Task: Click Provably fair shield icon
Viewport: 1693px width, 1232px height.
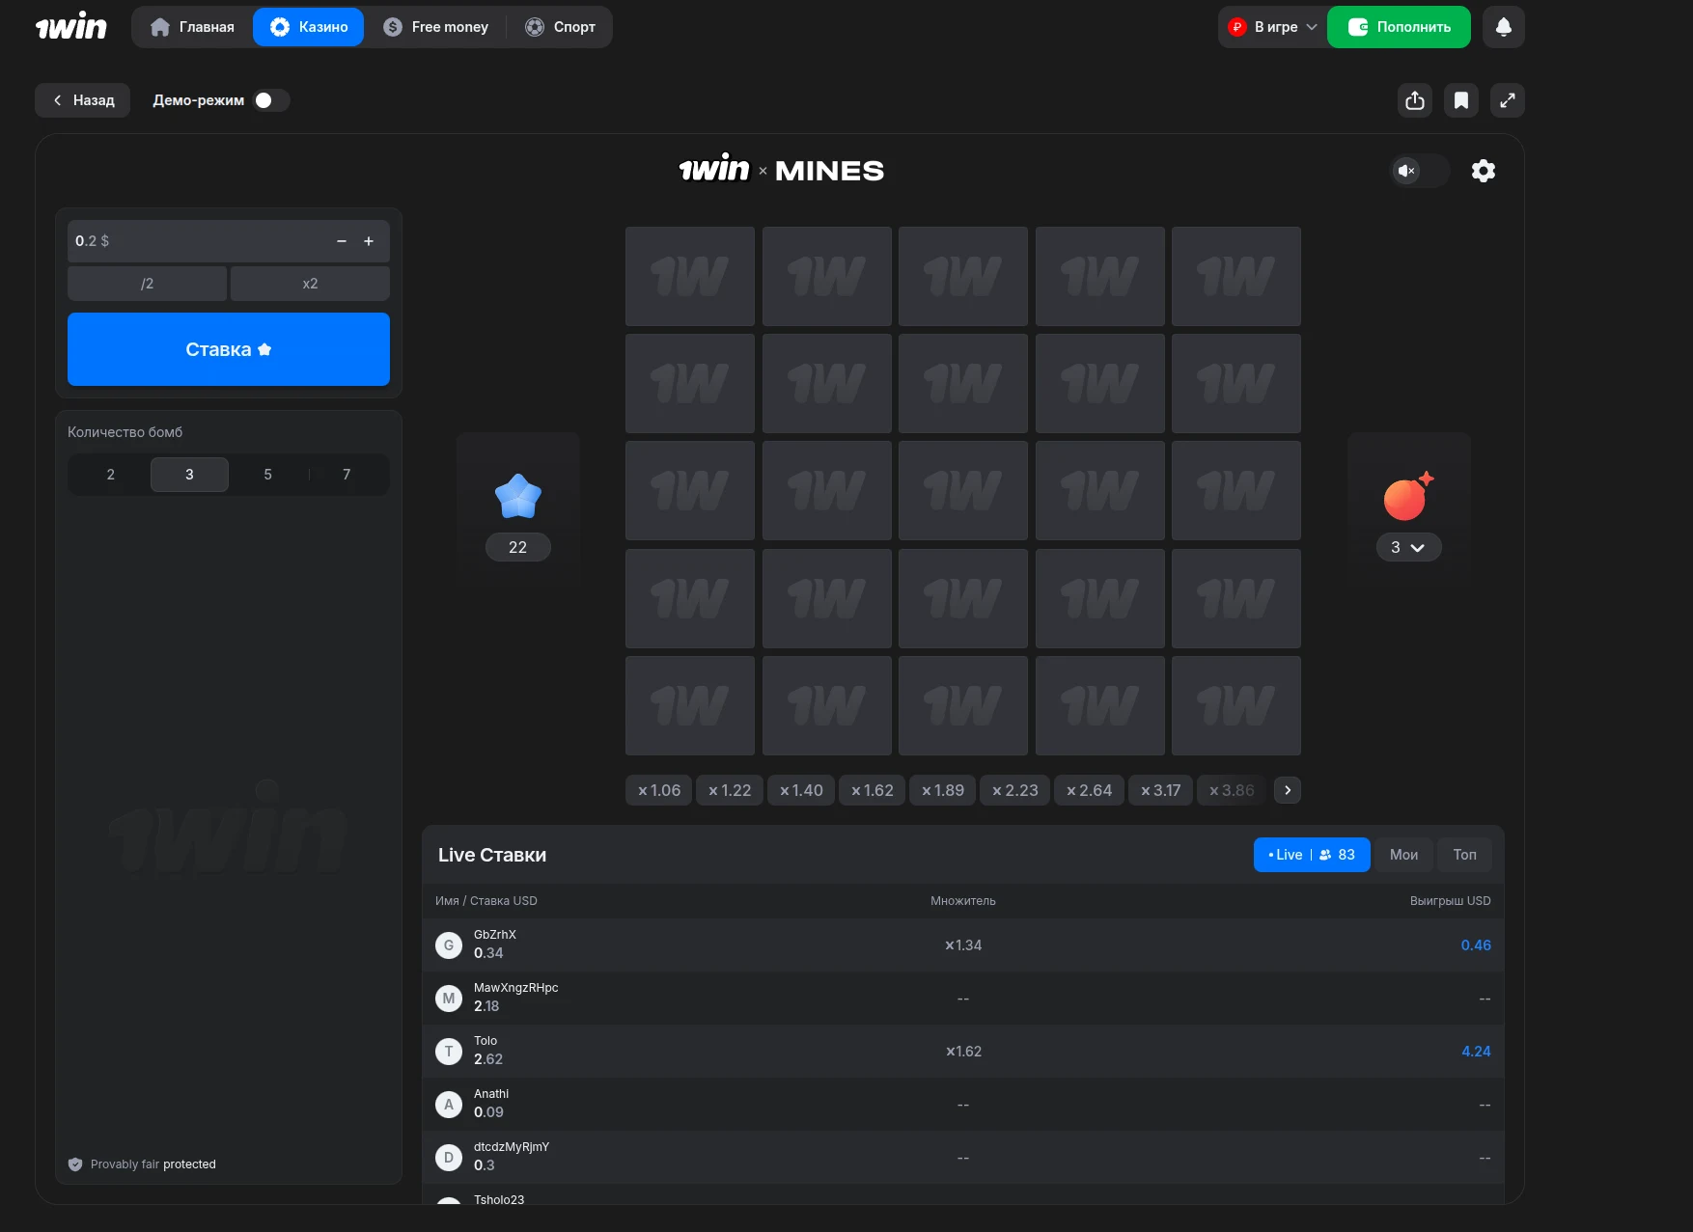Action: pos(75,1164)
